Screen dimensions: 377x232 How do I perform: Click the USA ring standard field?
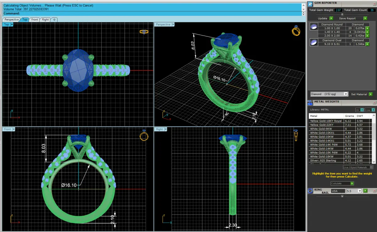[338, 191]
